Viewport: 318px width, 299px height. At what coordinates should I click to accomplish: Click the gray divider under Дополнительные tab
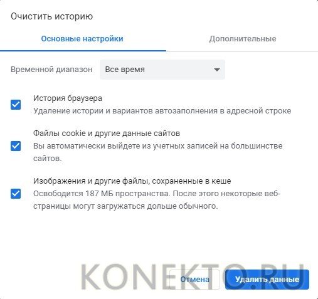pyautogui.click(x=242, y=51)
